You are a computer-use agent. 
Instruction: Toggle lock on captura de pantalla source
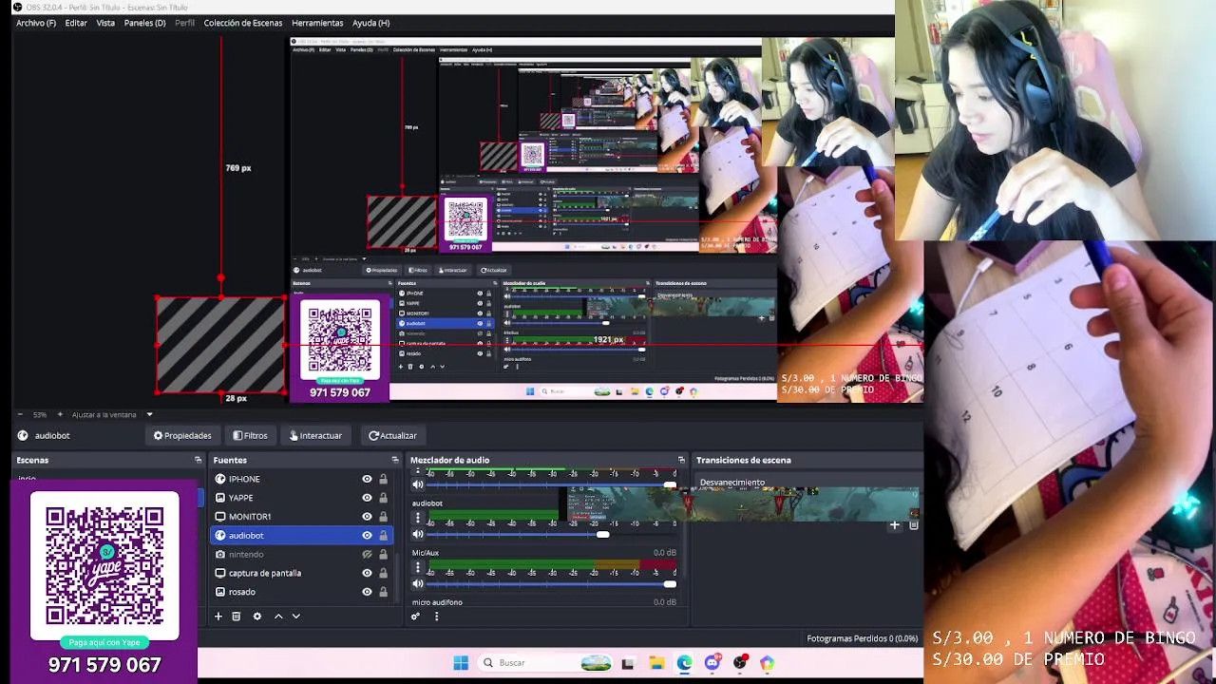coord(383,573)
